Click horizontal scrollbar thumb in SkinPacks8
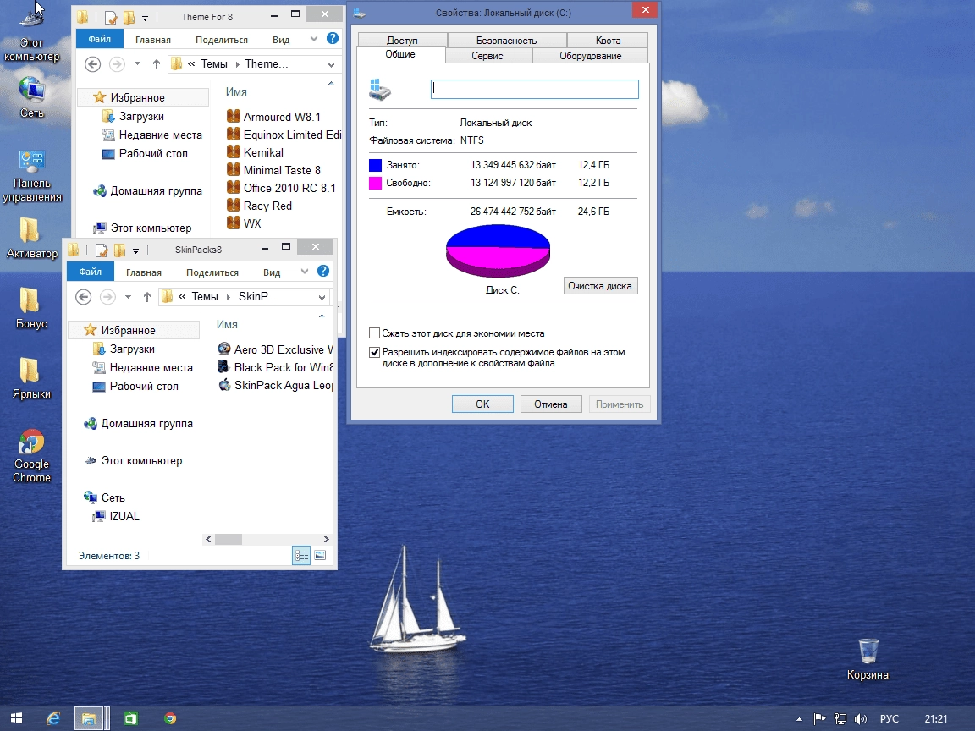The width and height of the screenshot is (975, 731). pyautogui.click(x=229, y=540)
